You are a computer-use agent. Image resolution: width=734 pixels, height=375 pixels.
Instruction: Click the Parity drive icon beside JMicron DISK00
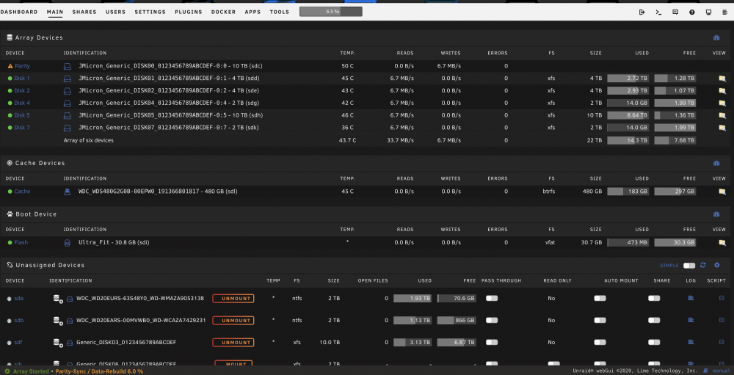(68, 67)
